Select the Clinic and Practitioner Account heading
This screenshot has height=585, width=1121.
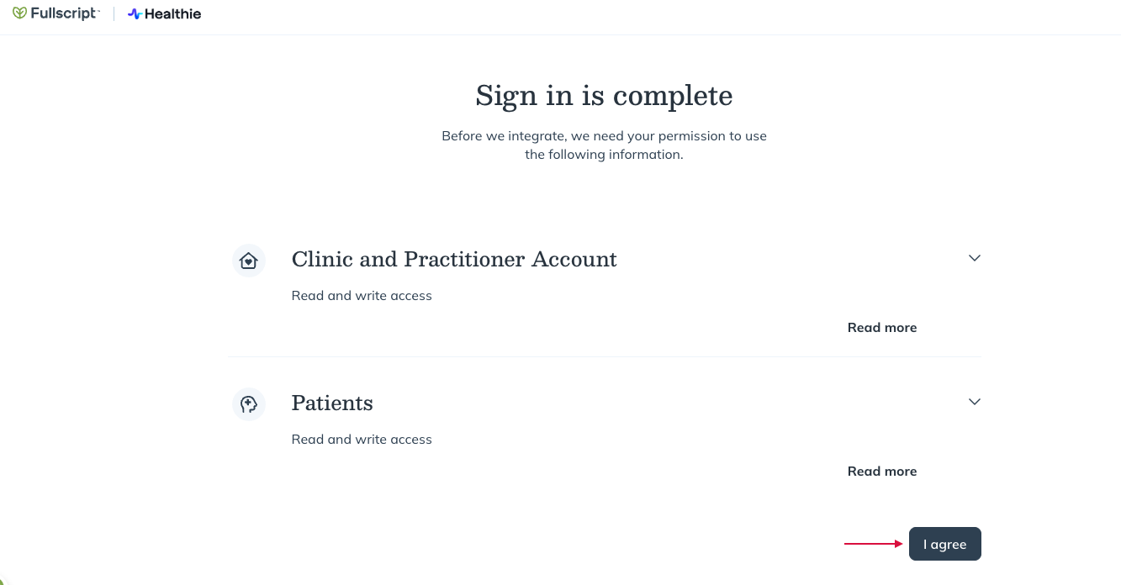pyautogui.click(x=454, y=259)
